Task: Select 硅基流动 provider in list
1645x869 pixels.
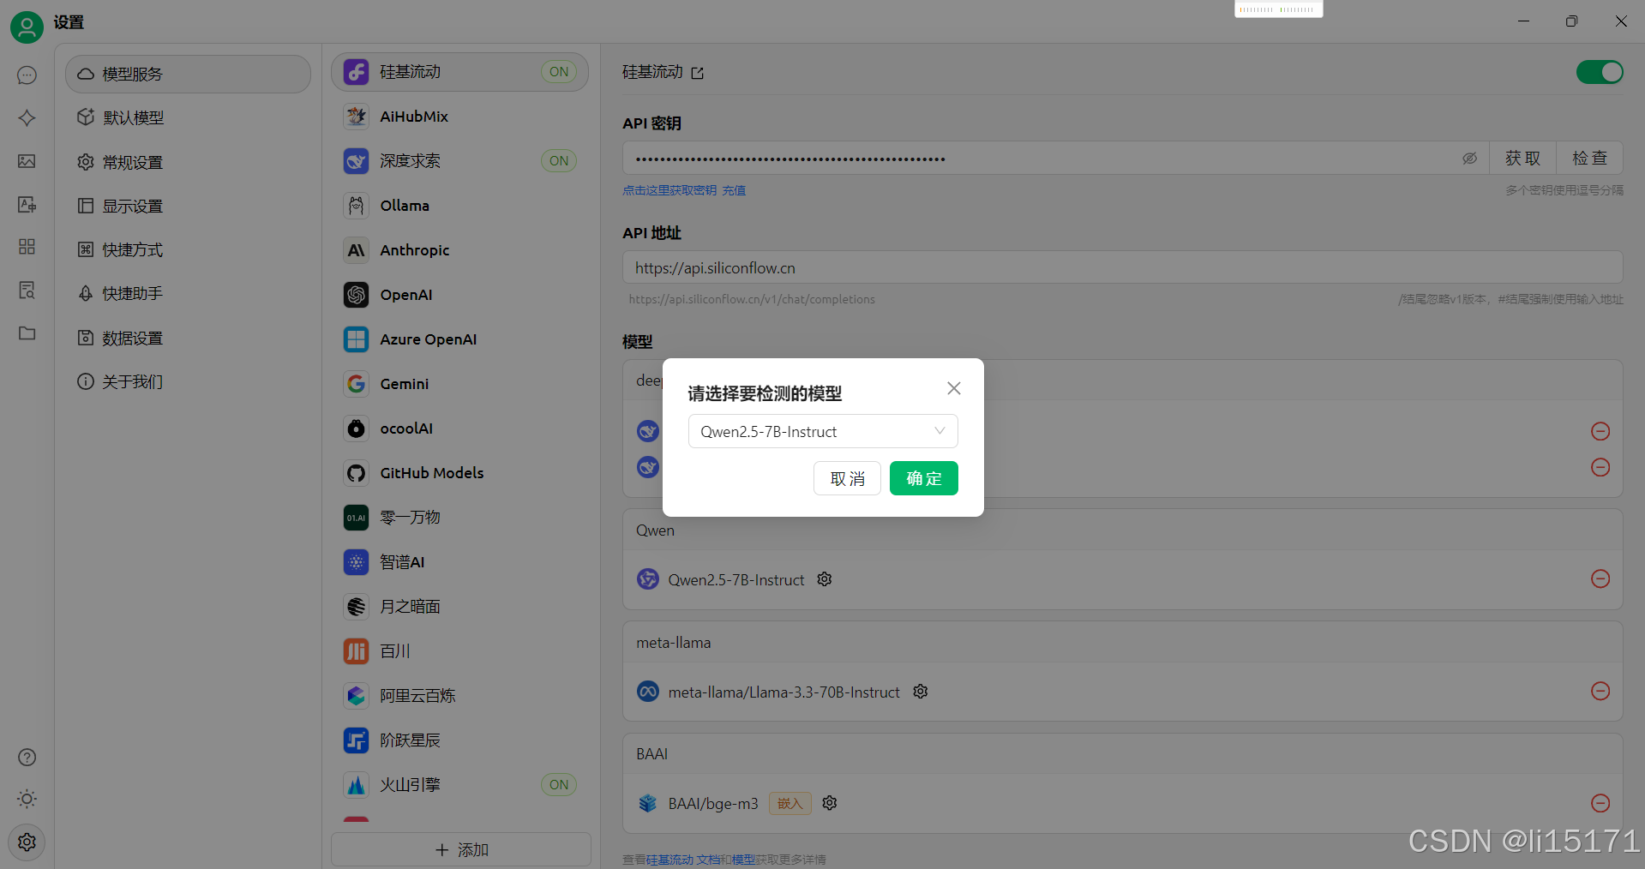Action: click(460, 72)
